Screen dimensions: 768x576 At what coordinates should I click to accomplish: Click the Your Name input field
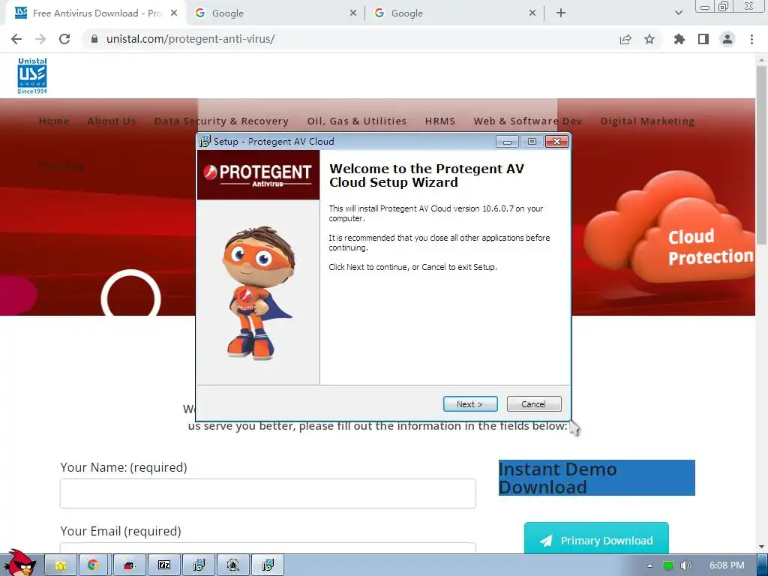point(268,493)
